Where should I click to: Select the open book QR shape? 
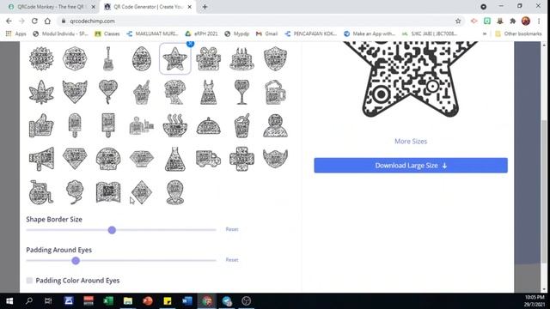pos(108,192)
